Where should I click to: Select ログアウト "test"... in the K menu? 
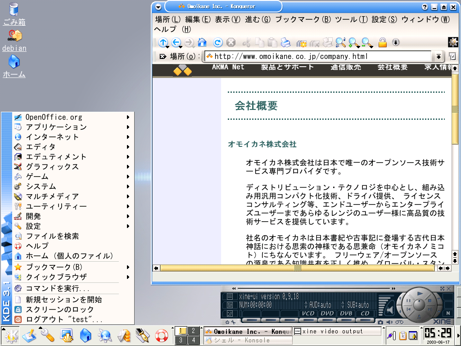(73, 319)
